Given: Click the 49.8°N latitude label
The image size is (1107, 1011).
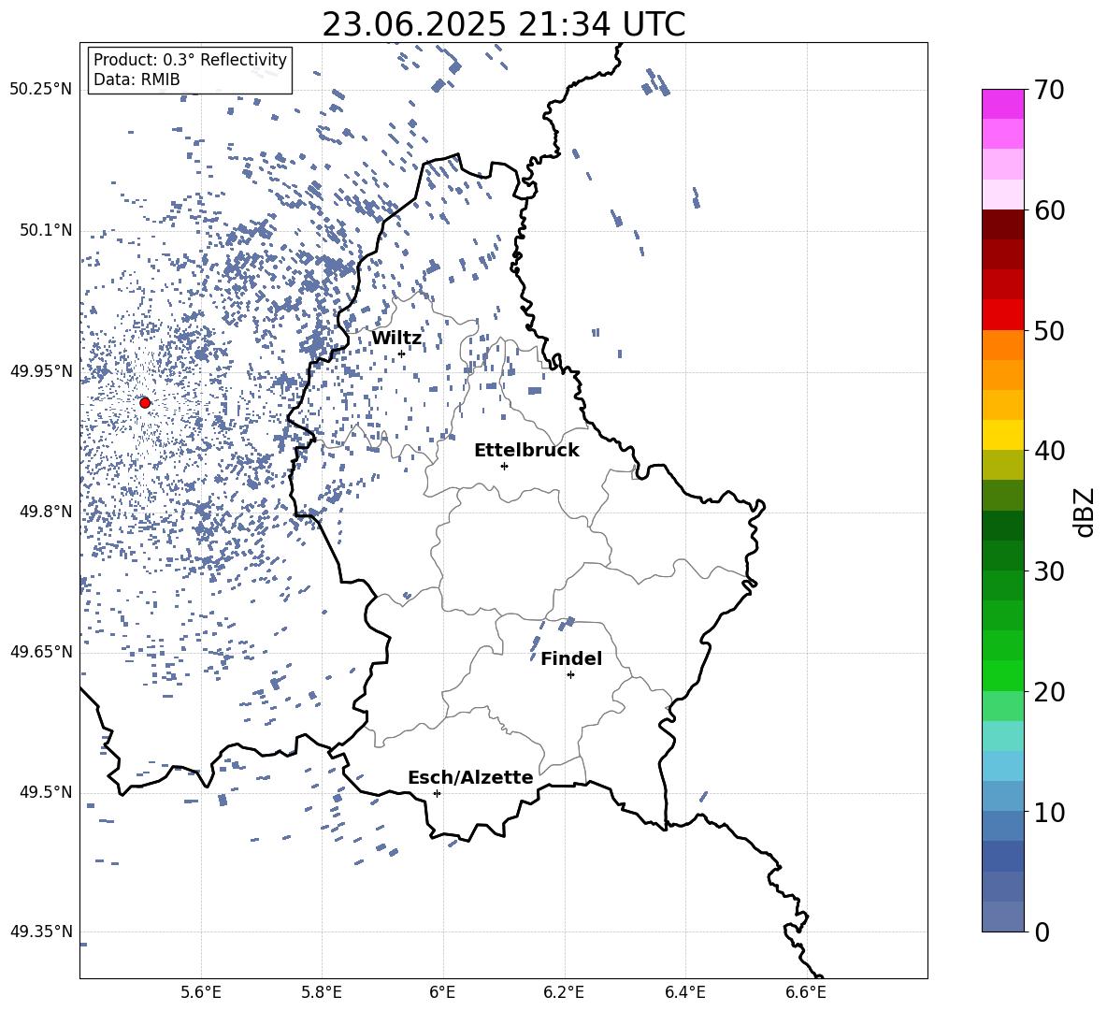Looking at the screenshot, I should pos(46,512).
